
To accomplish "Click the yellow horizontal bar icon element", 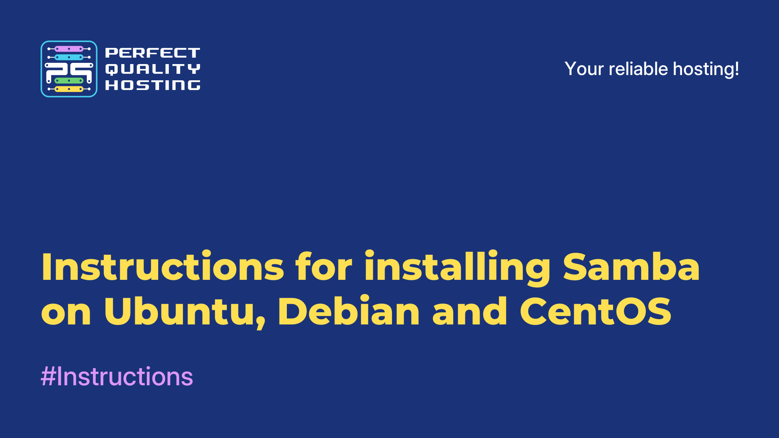I will (70, 88).
